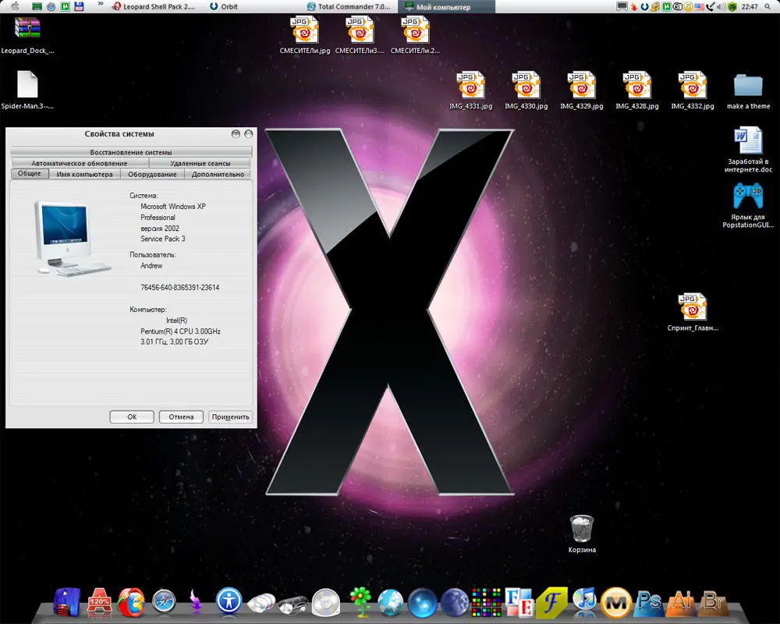This screenshot has width=780, height=624.
Task: Click the blue floppy disk quick launch icon
Action: (79, 6)
